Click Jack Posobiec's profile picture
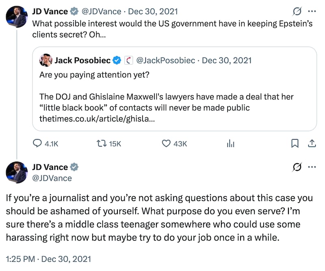Screen dimensions: 325x271 coord(46,60)
